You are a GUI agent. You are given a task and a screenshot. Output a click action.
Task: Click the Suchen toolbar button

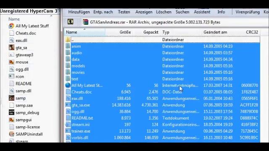(x=182, y=12)
